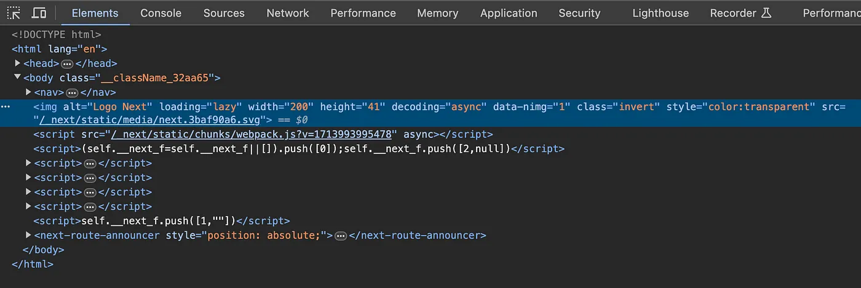Image resolution: width=861 pixels, height=288 pixels.
Task: Expand the head element node
Action: pos(18,63)
